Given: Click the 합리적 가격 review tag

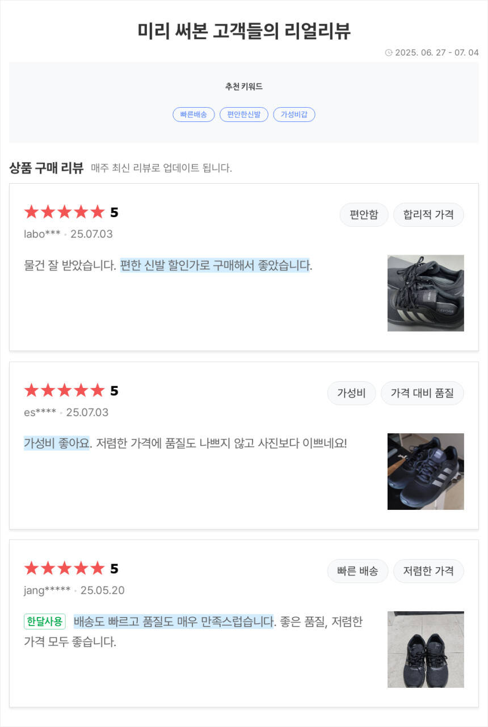Looking at the screenshot, I should [x=428, y=215].
